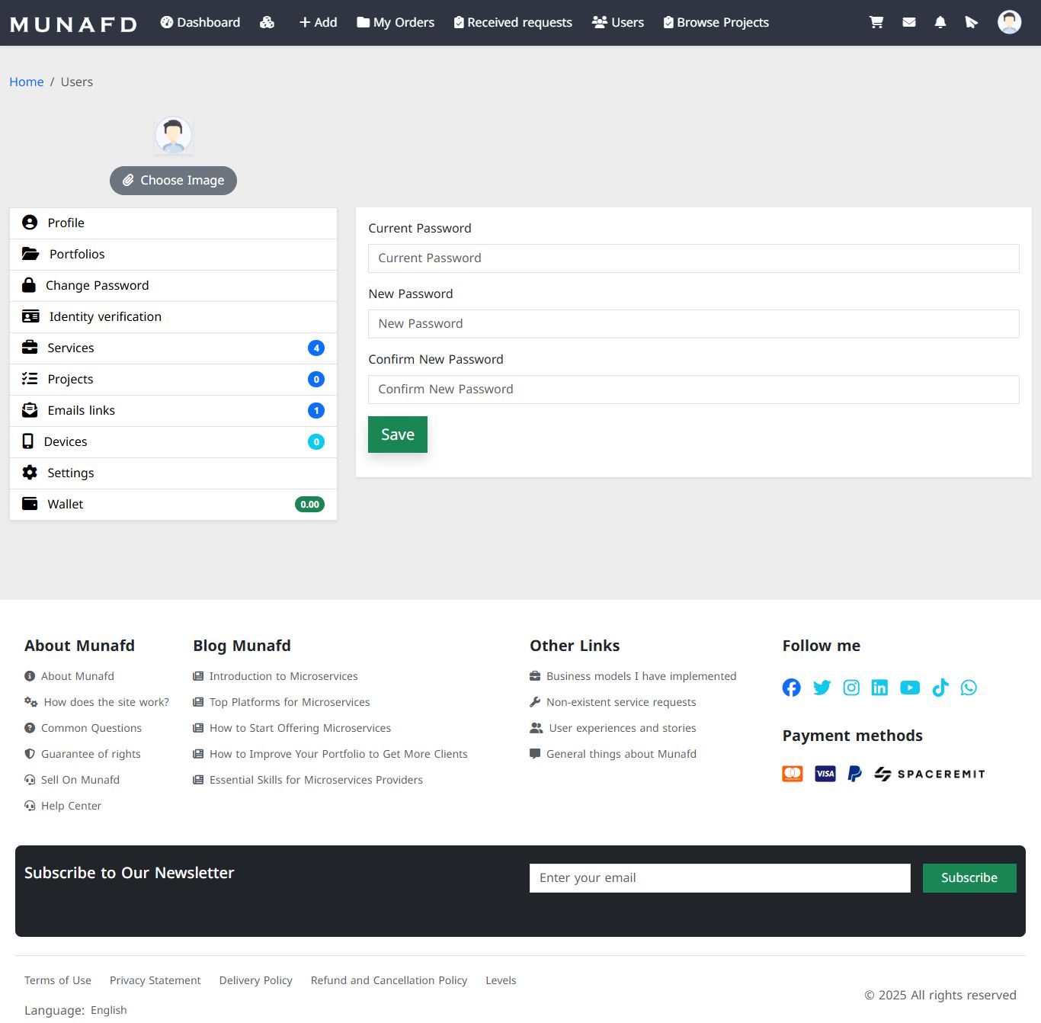Open the Facebook icon under Follow me
The image size is (1041, 1023).
click(791, 688)
